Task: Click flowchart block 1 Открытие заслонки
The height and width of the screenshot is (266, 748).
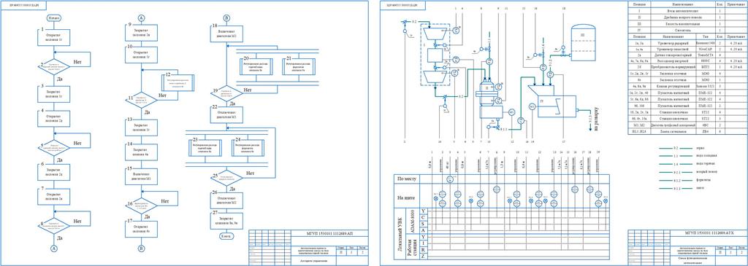Action: pyautogui.click(x=53, y=37)
